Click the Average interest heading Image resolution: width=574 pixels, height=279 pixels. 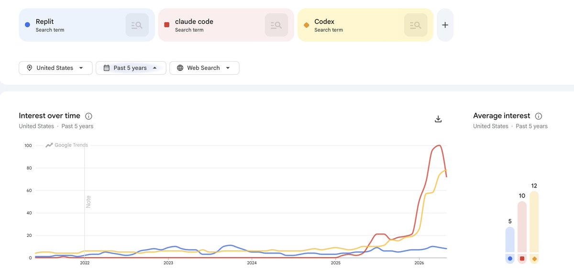(502, 116)
